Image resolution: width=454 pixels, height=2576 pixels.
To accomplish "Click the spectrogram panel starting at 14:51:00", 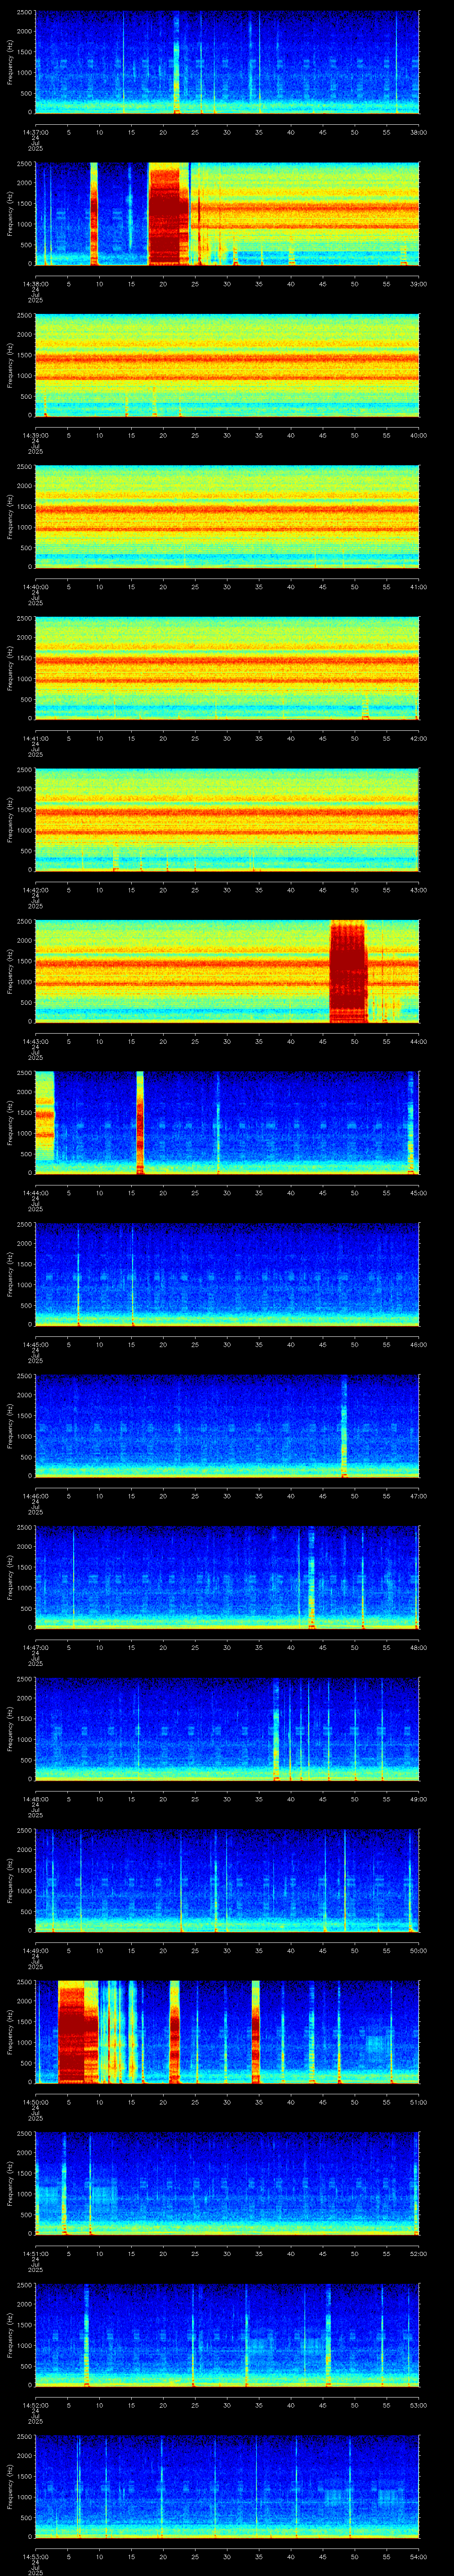I will pos(227,2183).
